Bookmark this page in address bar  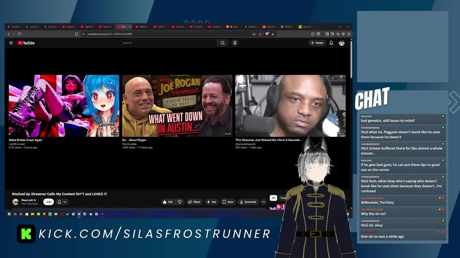pos(77,34)
